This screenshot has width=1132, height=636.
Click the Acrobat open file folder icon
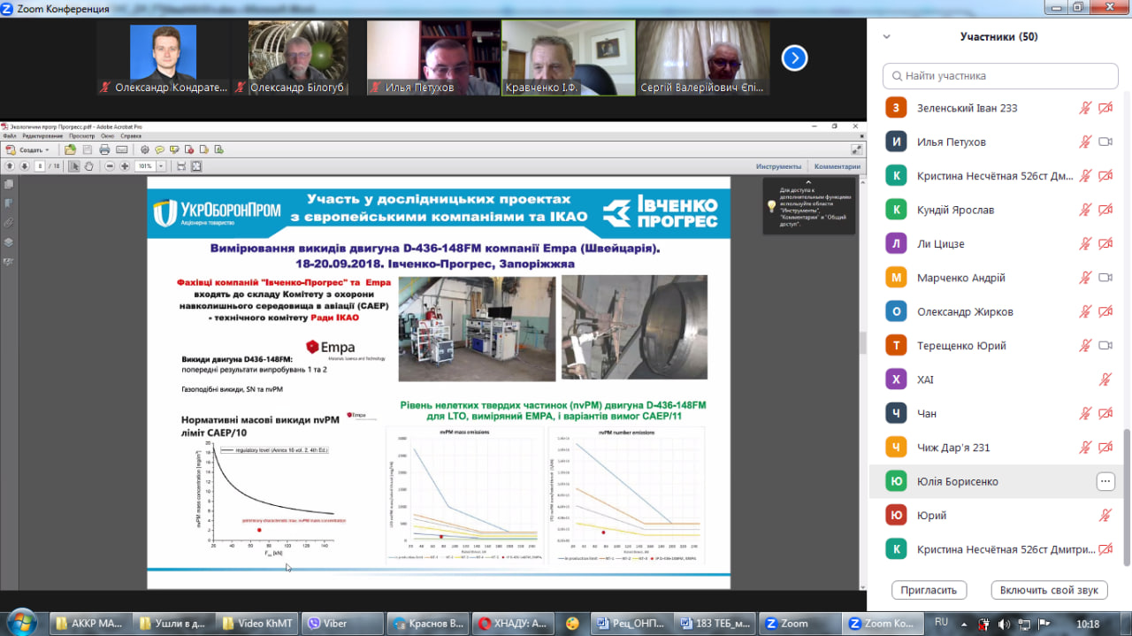click(71, 149)
